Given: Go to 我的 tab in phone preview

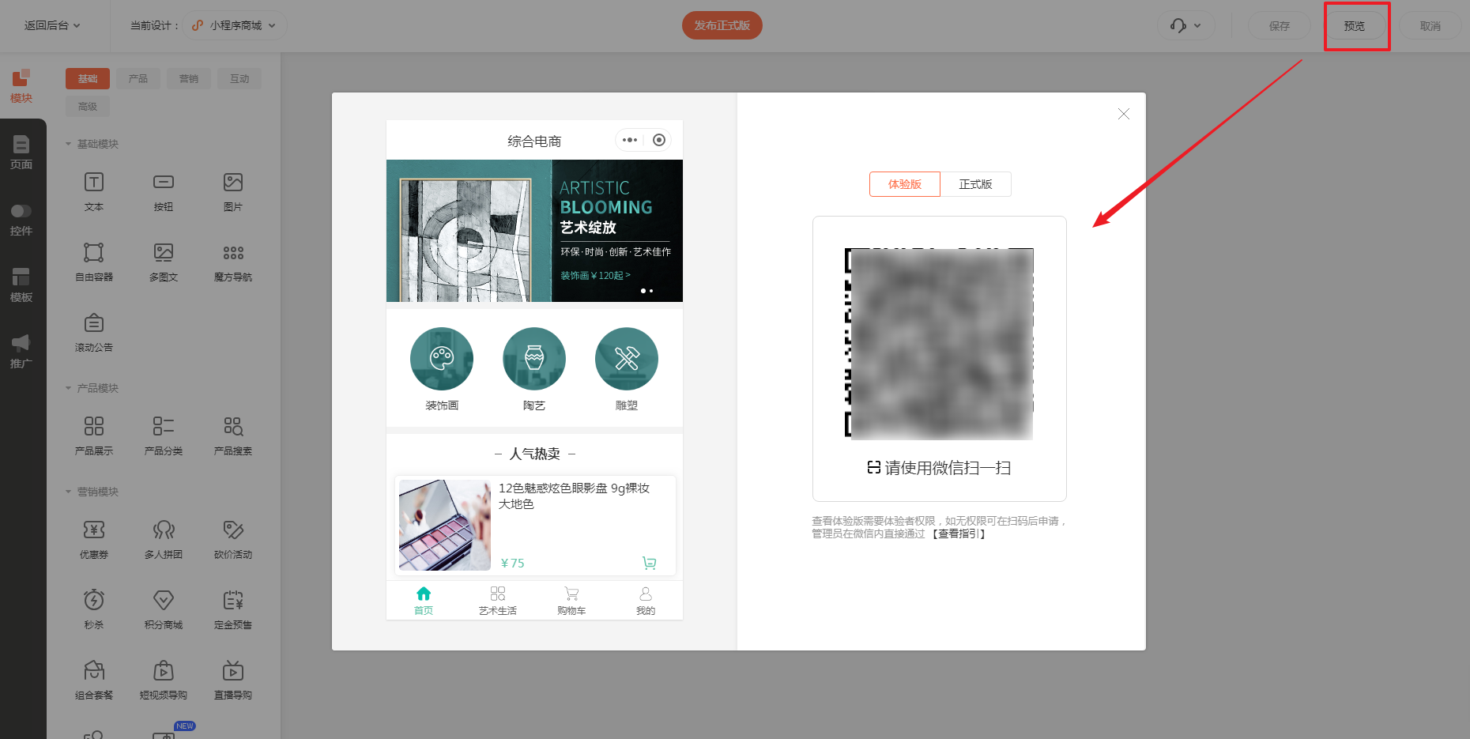Looking at the screenshot, I should click(646, 601).
